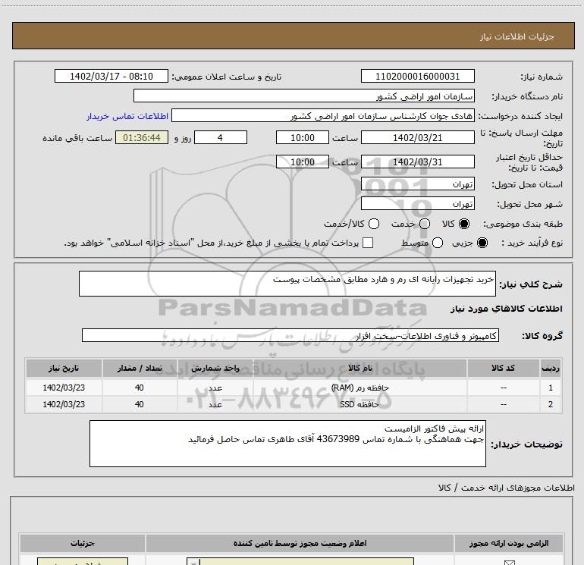
Task: Click the partially visible details button
Action: (x=83, y=561)
